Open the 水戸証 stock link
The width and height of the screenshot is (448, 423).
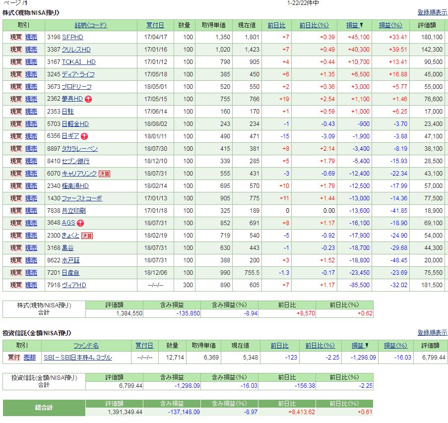point(71,260)
